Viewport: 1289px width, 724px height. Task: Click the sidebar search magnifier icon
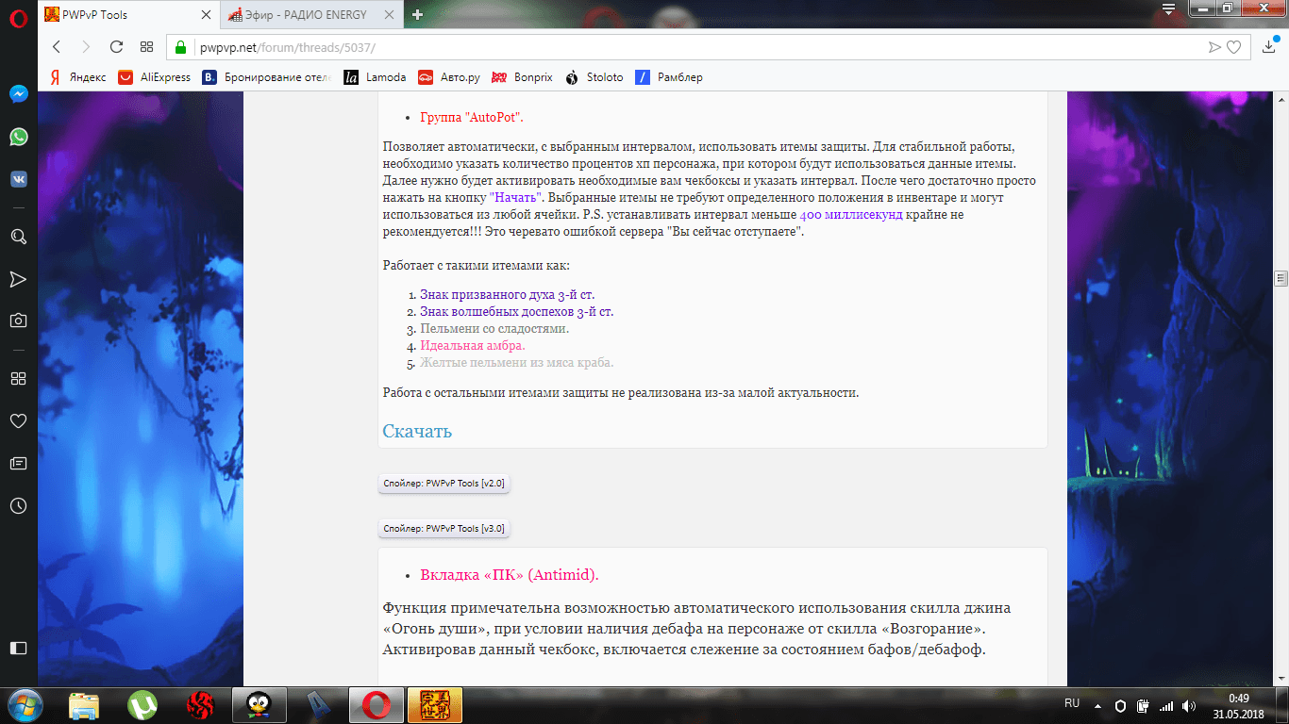click(x=18, y=237)
